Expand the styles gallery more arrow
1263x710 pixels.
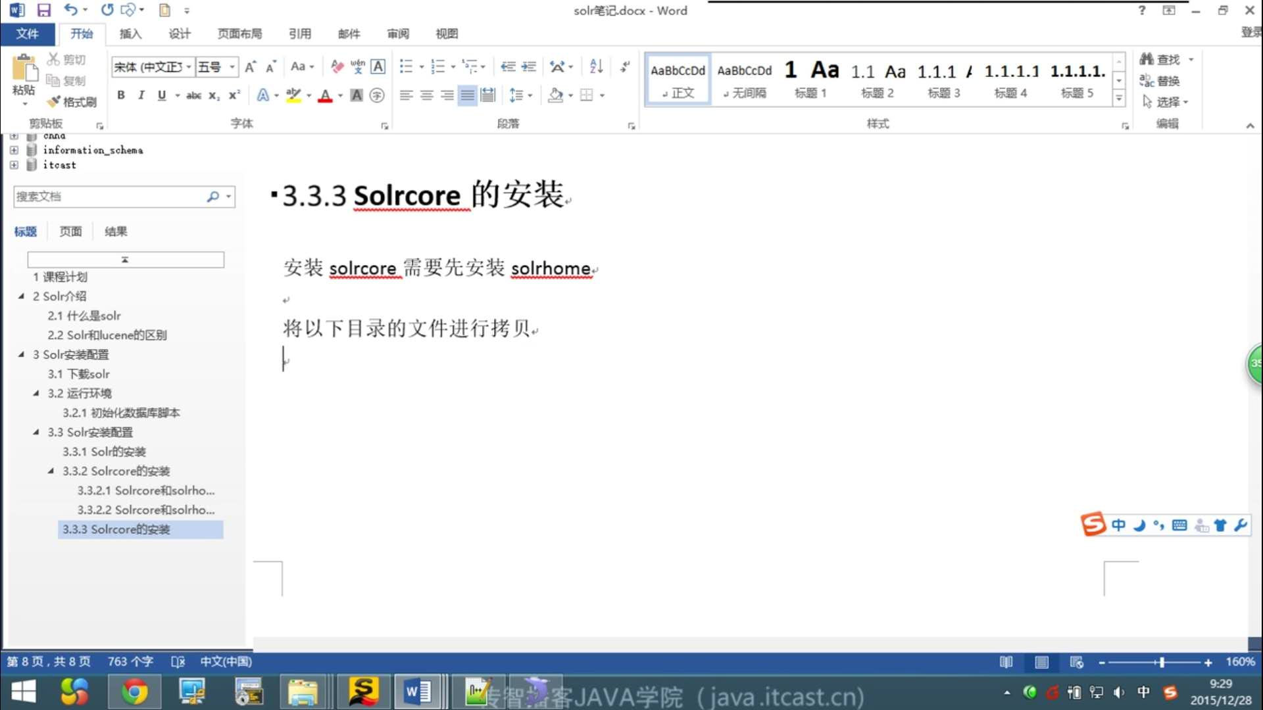(x=1118, y=99)
